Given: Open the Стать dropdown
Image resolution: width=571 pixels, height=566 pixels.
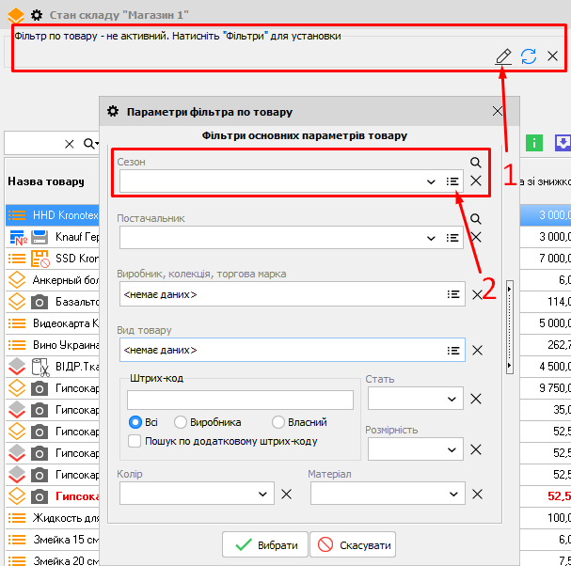Looking at the screenshot, I should [x=452, y=399].
